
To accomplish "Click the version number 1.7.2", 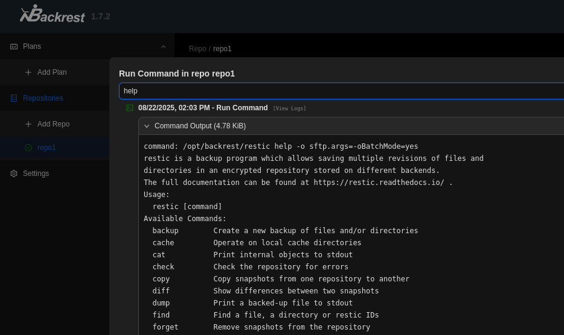I will pos(101,16).
